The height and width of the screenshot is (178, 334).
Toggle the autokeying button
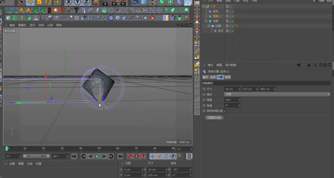tap(136, 157)
